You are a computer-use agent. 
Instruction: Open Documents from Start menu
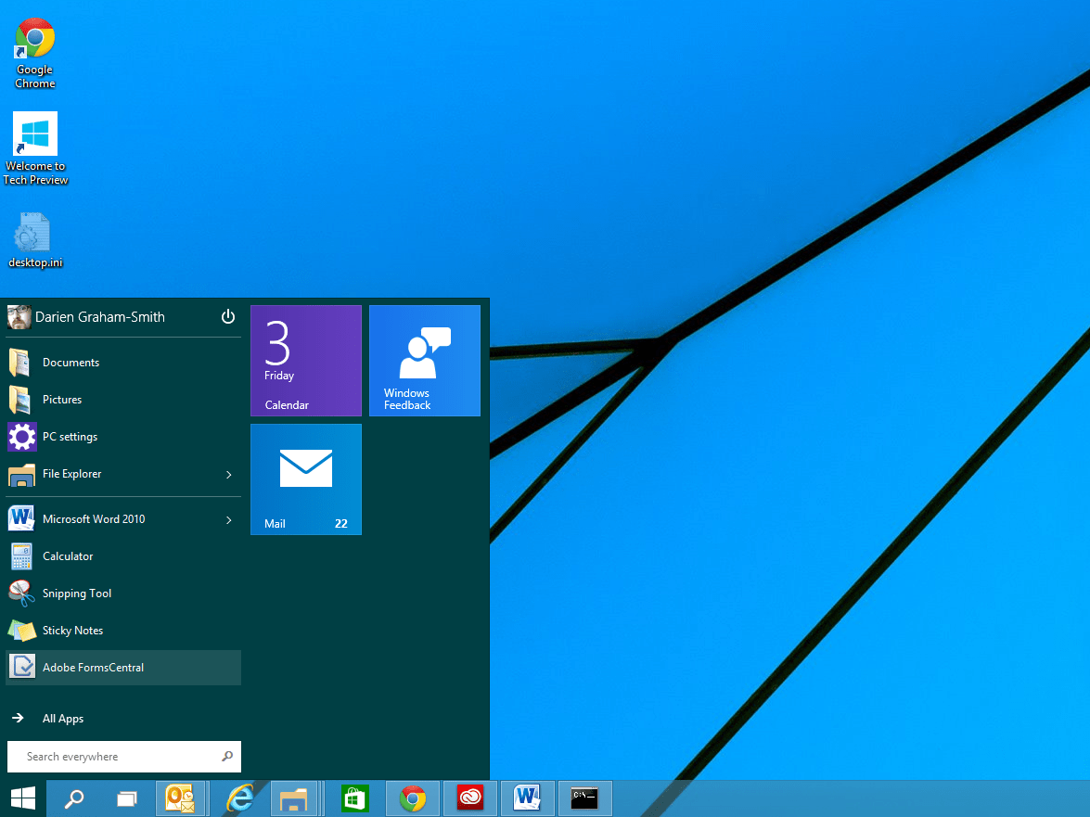(x=123, y=363)
